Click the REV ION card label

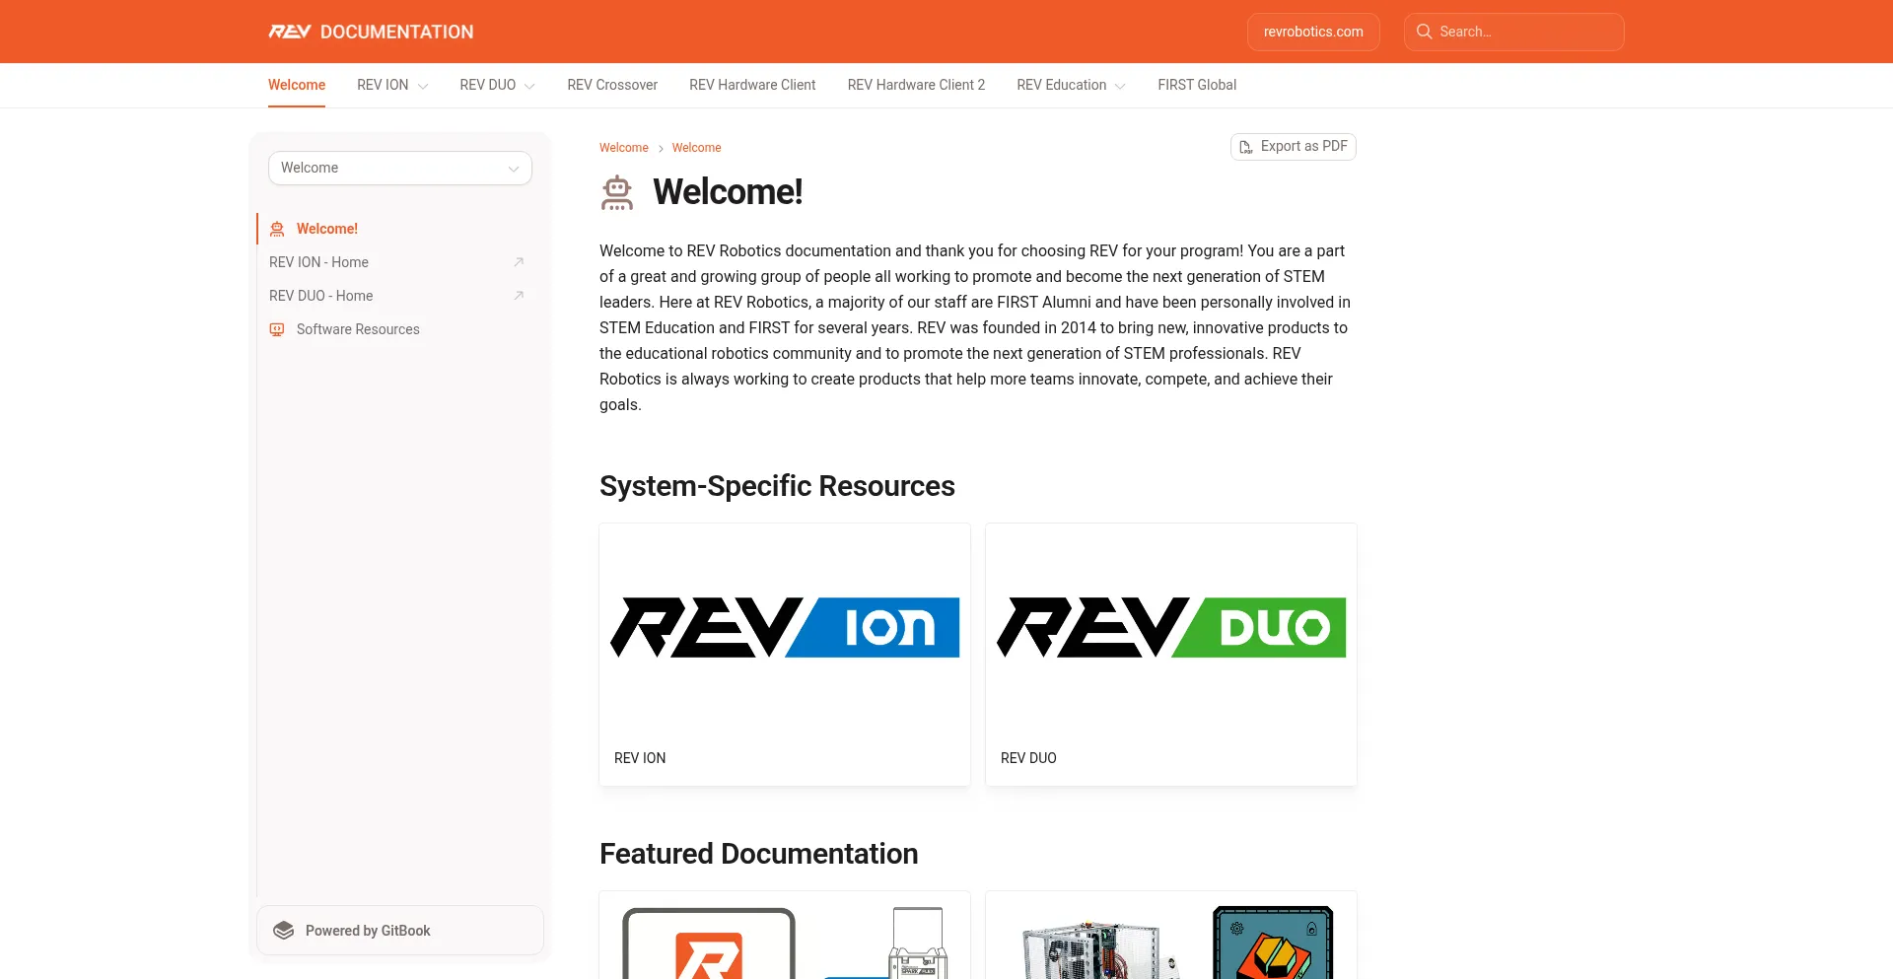click(640, 758)
